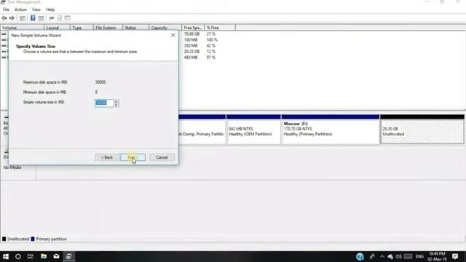Open the Help menu
This screenshot has width=466, height=262.
click(x=50, y=9)
